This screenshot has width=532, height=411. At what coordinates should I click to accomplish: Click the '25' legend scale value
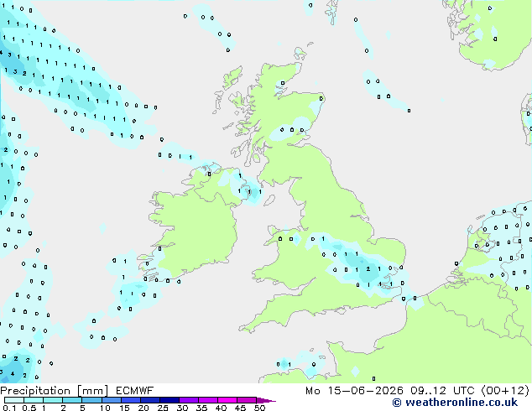163,408
